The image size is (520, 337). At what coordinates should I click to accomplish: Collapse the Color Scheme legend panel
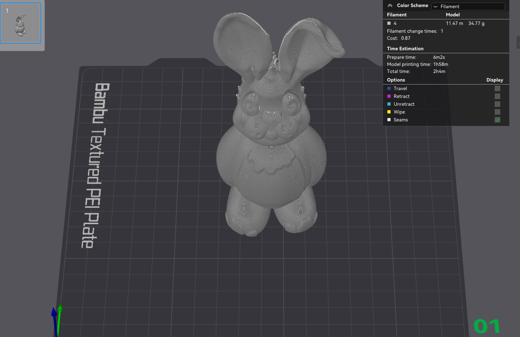[390, 6]
